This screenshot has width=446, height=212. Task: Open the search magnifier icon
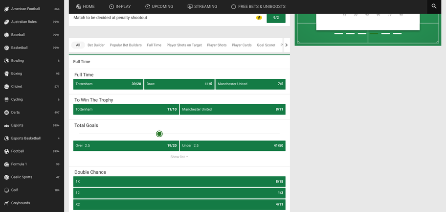pyautogui.click(x=434, y=6)
